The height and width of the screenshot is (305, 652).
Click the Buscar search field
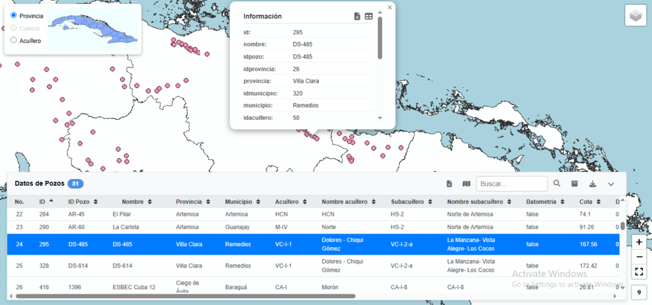point(511,184)
